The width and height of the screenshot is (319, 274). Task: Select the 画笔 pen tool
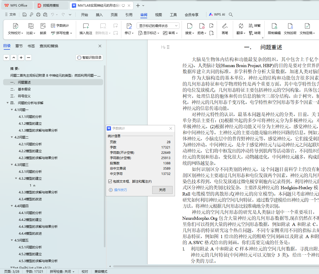coord(225,29)
